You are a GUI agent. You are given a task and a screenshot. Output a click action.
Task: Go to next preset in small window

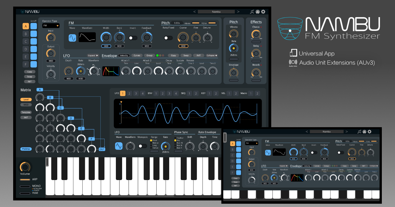tap(346, 132)
